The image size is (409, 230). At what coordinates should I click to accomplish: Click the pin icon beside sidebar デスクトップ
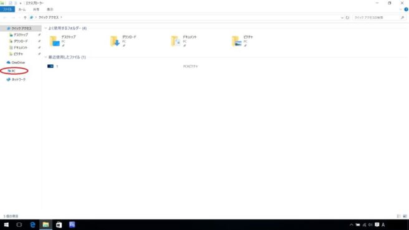(x=39, y=35)
